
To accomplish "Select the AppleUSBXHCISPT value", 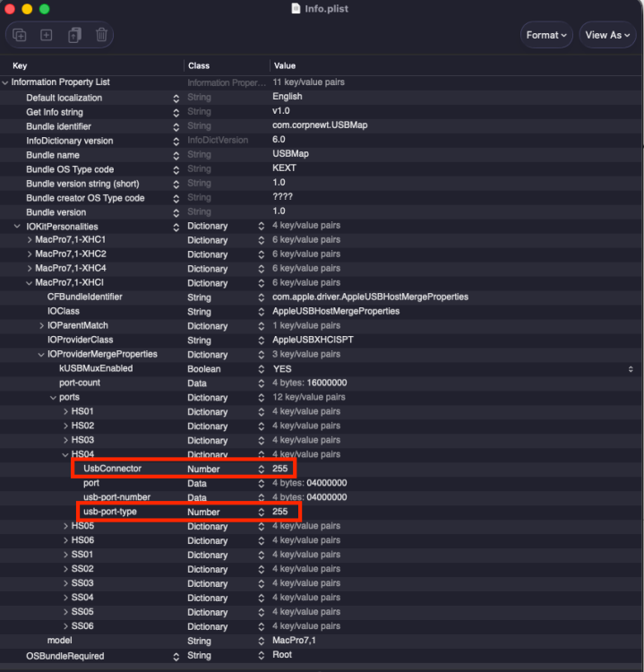I will tap(313, 340).
